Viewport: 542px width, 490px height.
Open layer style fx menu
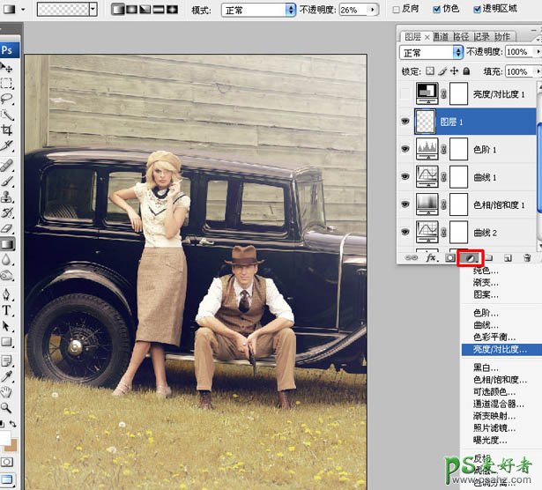pos(432,257)
